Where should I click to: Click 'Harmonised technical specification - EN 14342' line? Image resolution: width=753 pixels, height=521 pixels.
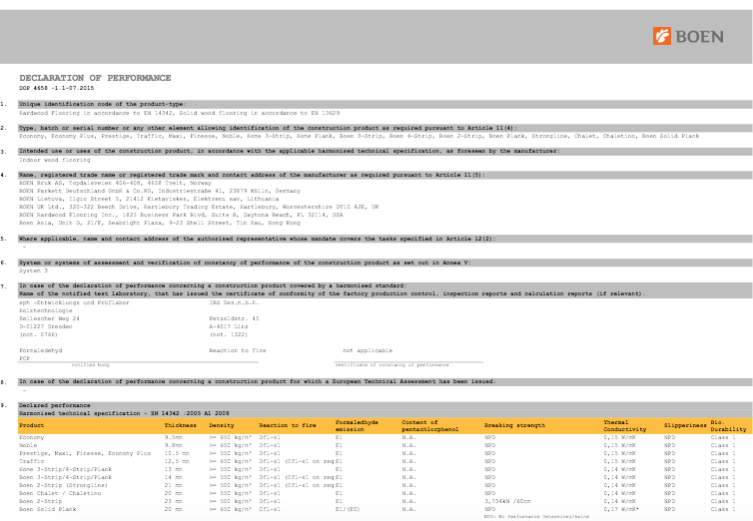(x=124, y=413)
